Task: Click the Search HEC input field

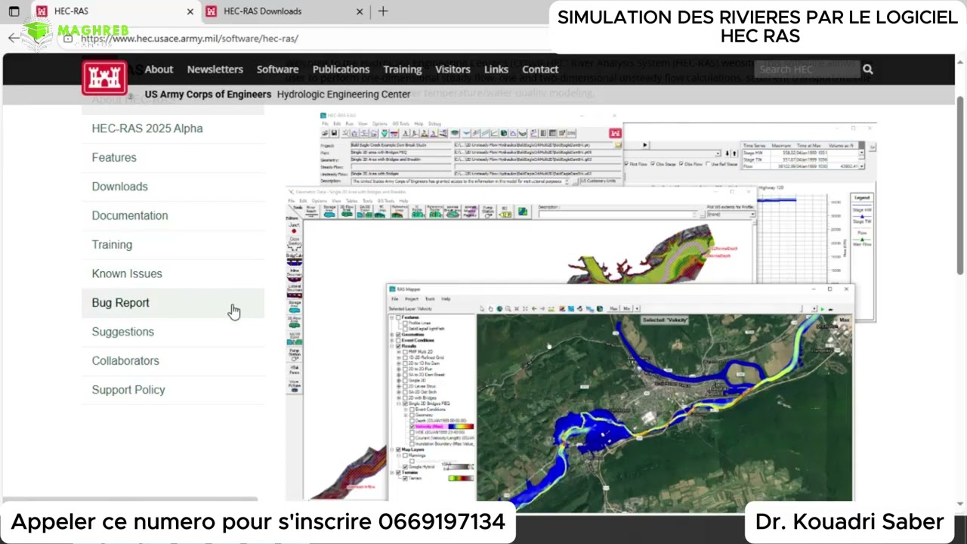Action: (807, 70)
